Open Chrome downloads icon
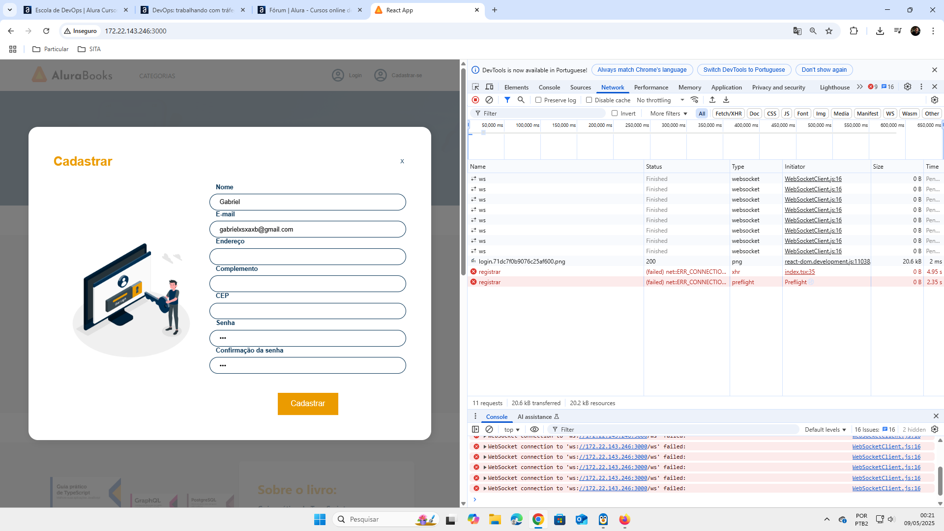Screen dimensions: 944x531 880,31
